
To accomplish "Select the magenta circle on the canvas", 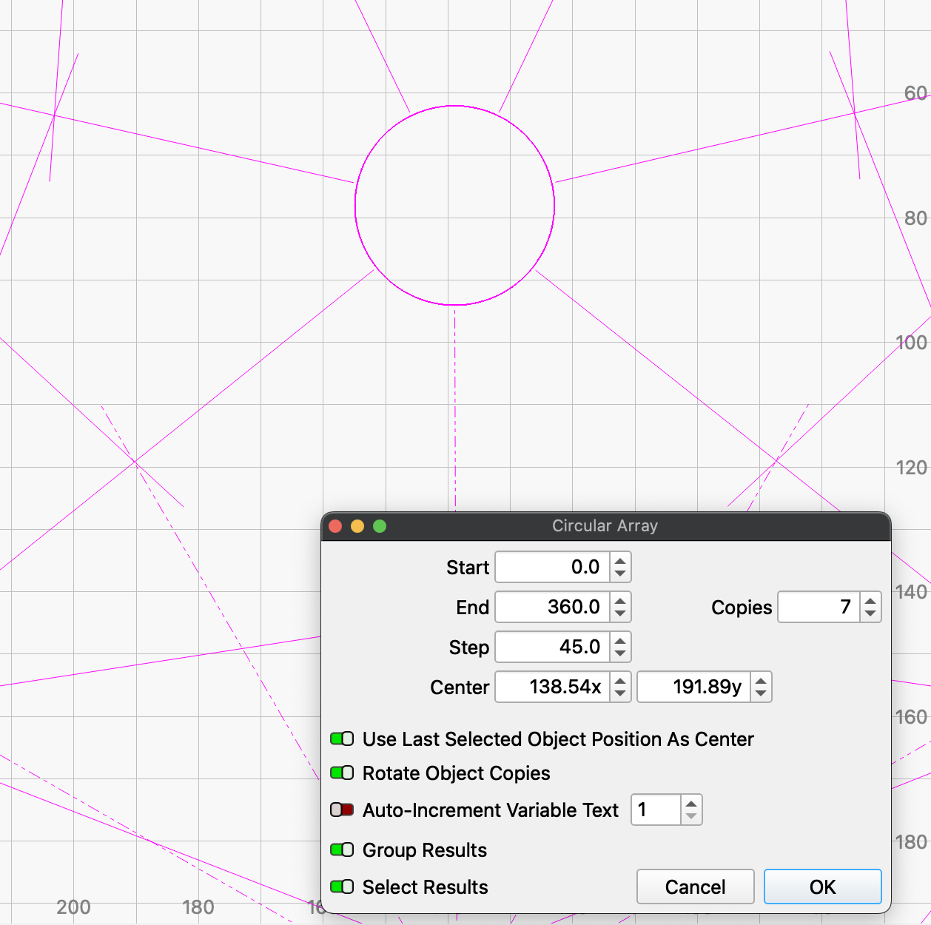I will coord(356,206).
